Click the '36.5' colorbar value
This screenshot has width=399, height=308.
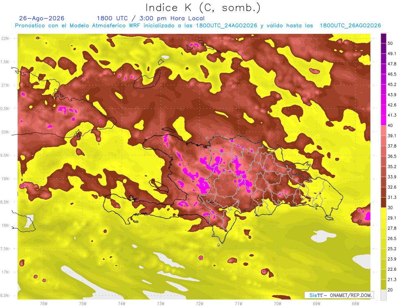392,156
